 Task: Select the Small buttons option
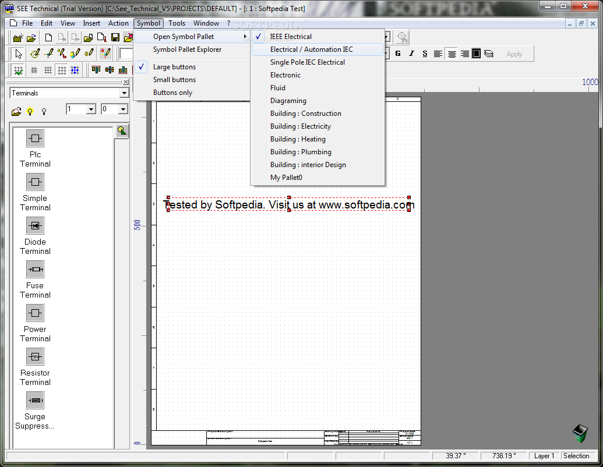pos(192,80)
